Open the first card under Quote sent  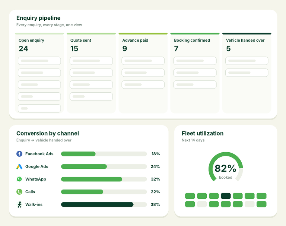pyautogui.click(x=91, y=61)
